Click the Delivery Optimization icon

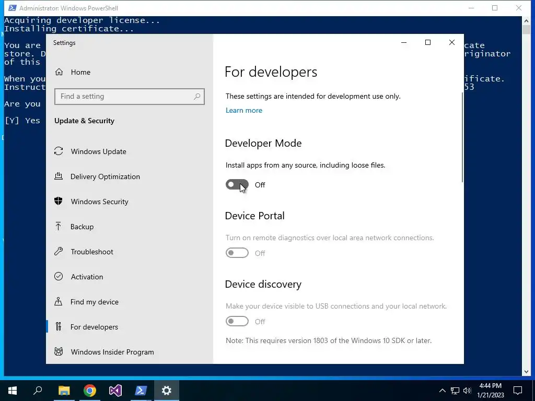point(59,176)
